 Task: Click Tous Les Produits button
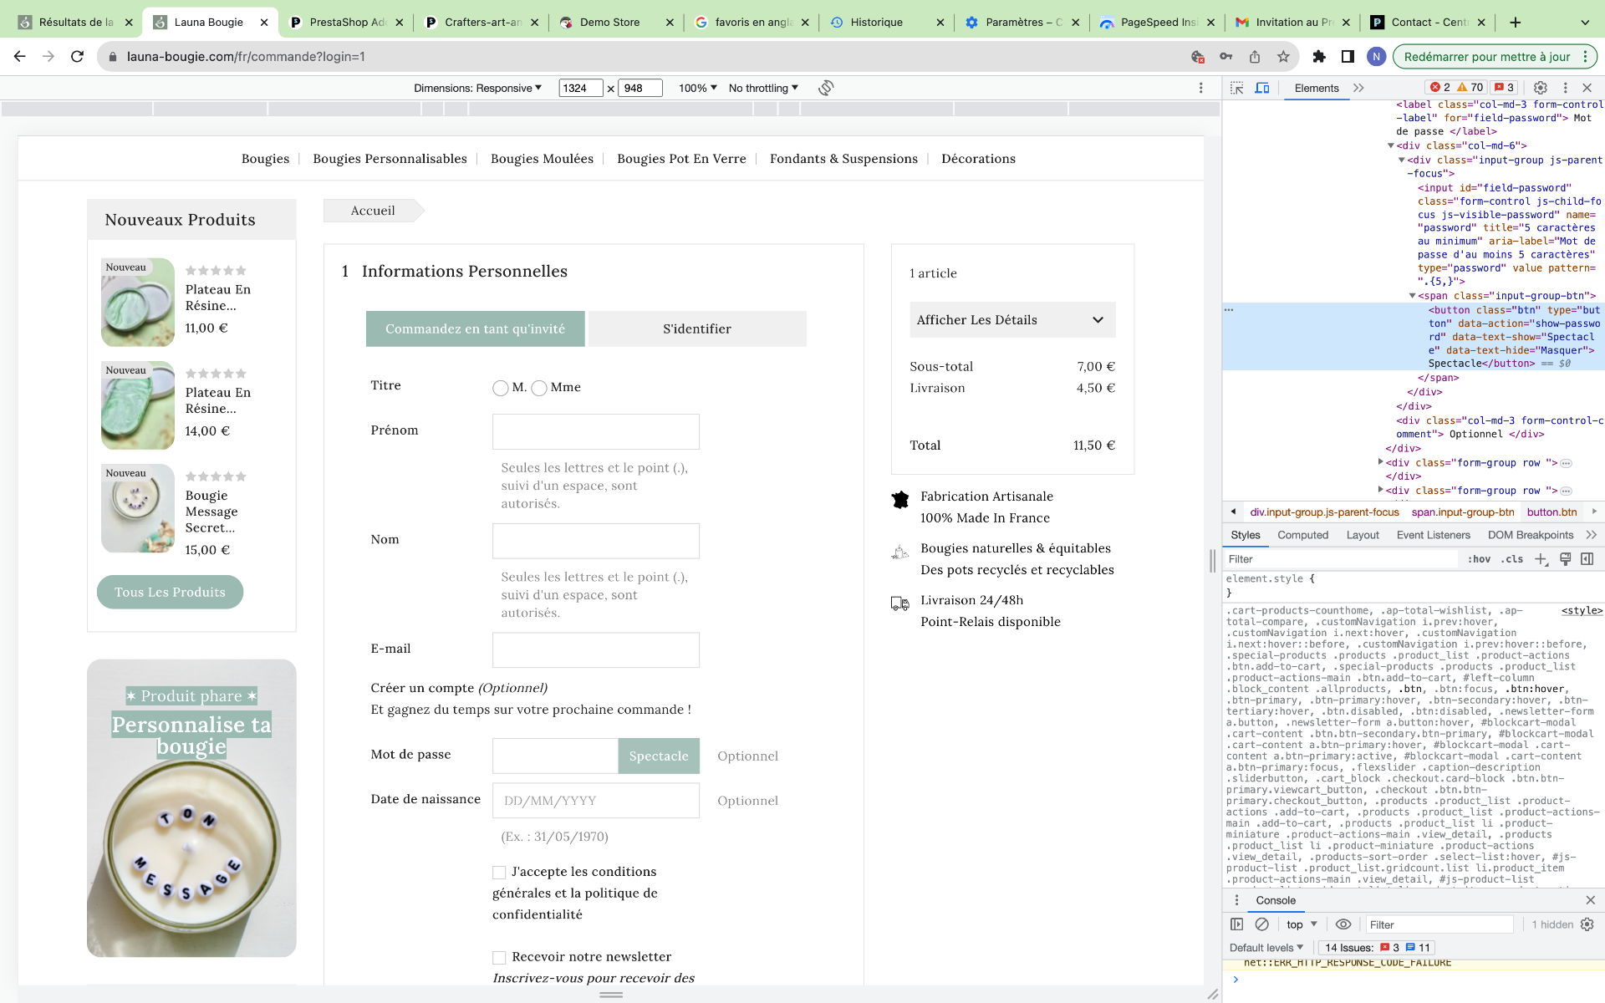(x=170, y=592)
